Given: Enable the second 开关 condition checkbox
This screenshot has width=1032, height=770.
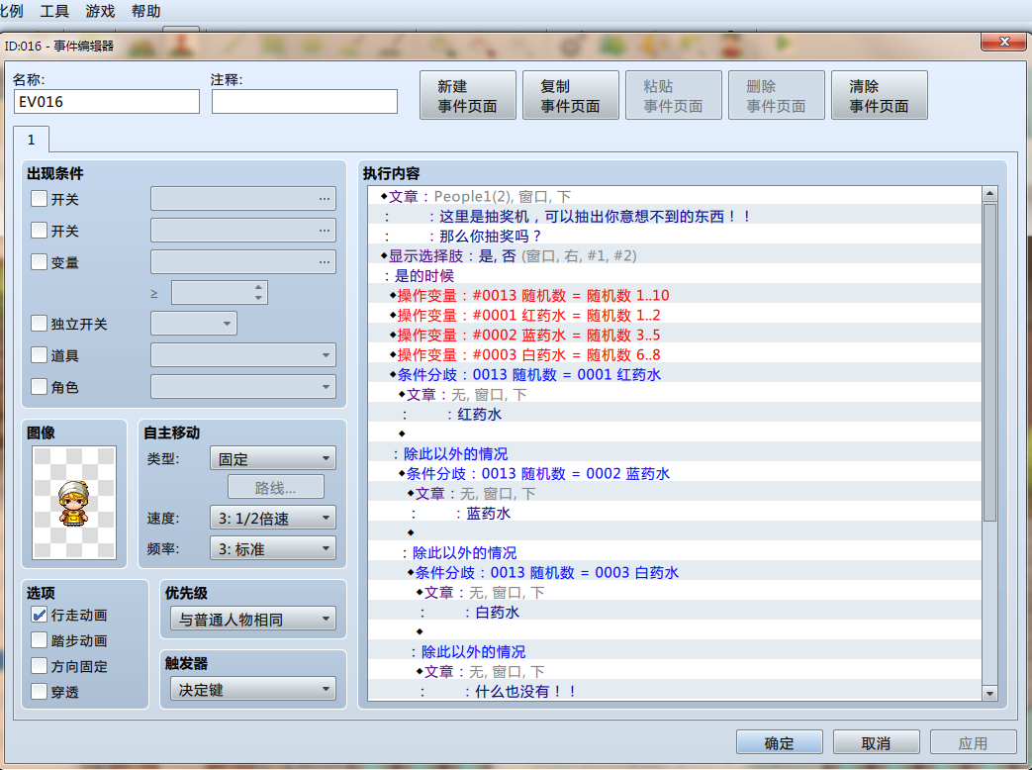Looking at the screenshot, I should click(x=40, y=230).
